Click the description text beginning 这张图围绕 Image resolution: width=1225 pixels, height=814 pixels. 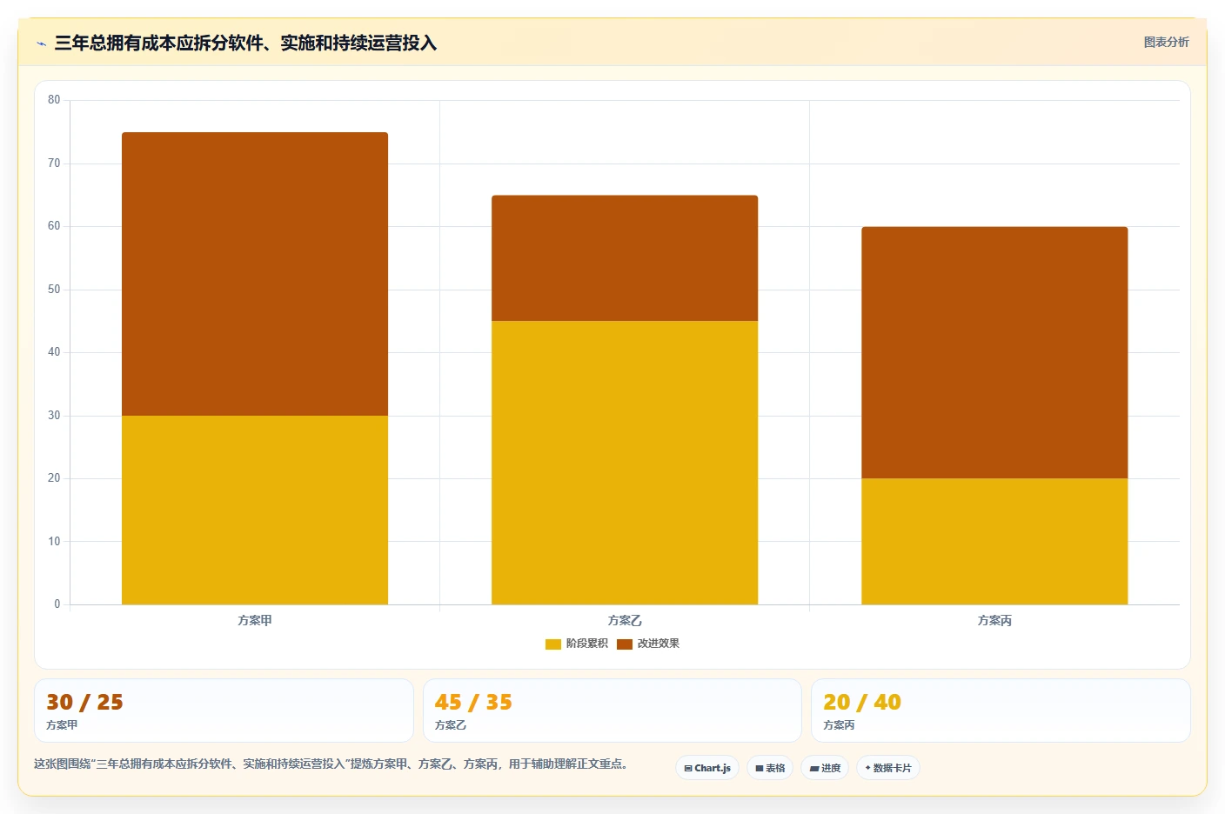pos(331,764)
